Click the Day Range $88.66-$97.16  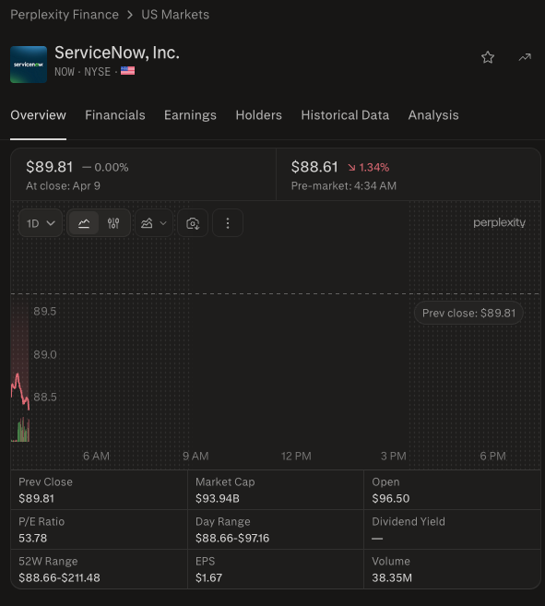tap(232, 538)
